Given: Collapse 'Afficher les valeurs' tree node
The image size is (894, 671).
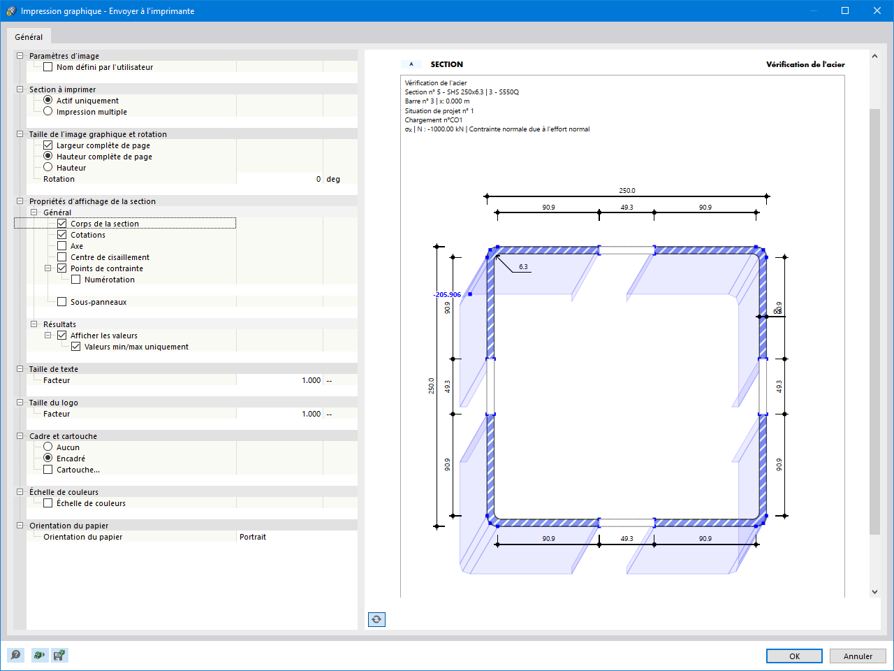Looking at the screenshot, I should [x=47, y=335].
